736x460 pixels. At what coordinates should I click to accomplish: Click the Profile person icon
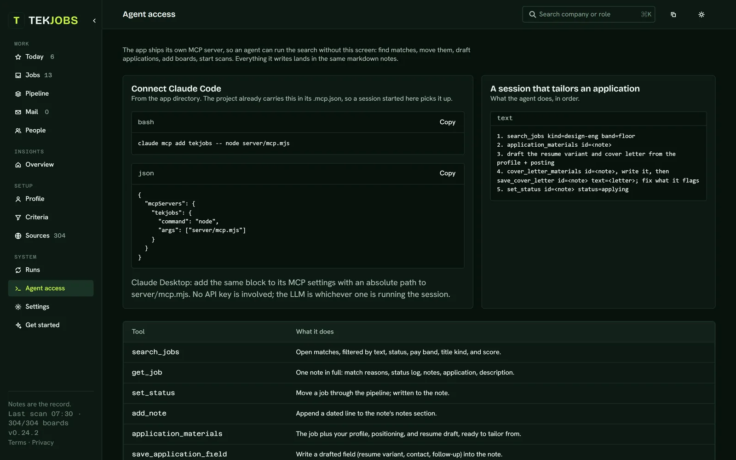[x=18, y=199]
